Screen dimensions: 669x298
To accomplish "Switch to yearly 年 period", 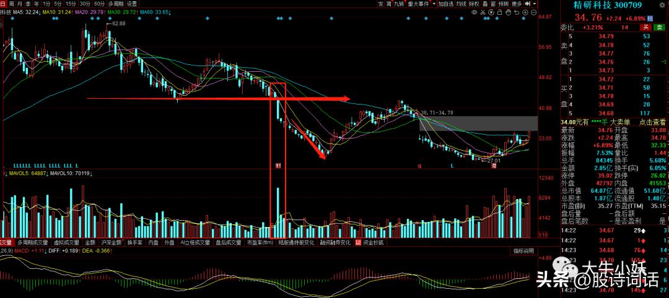I will tap(37, 4).
